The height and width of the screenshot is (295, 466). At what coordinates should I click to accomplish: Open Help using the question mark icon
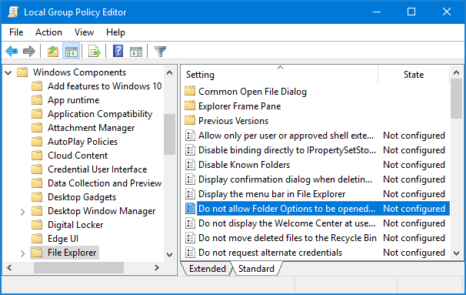(x=118, y=51)
